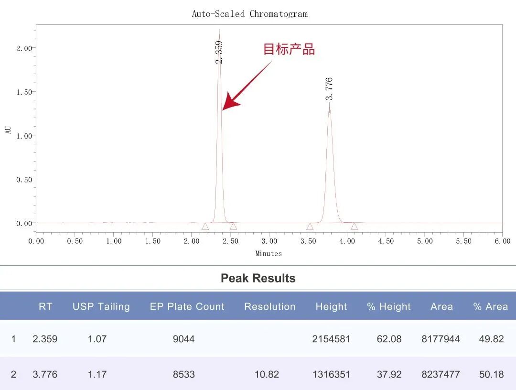Click the triangle marker at peak 2.359 end
This screenshot has height=390, width=516.
(233, 226)
